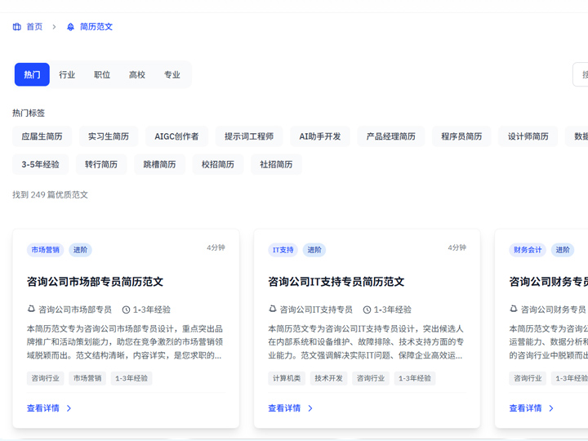Viewport: 588px width, 441px height.
Task: Click 咨询行业 tag on 市场部专员 card
Action: pos(46,378)
